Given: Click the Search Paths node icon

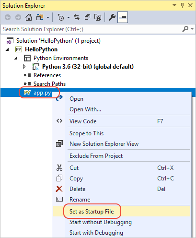Looking at the screenshot, I should coord(27,84).
